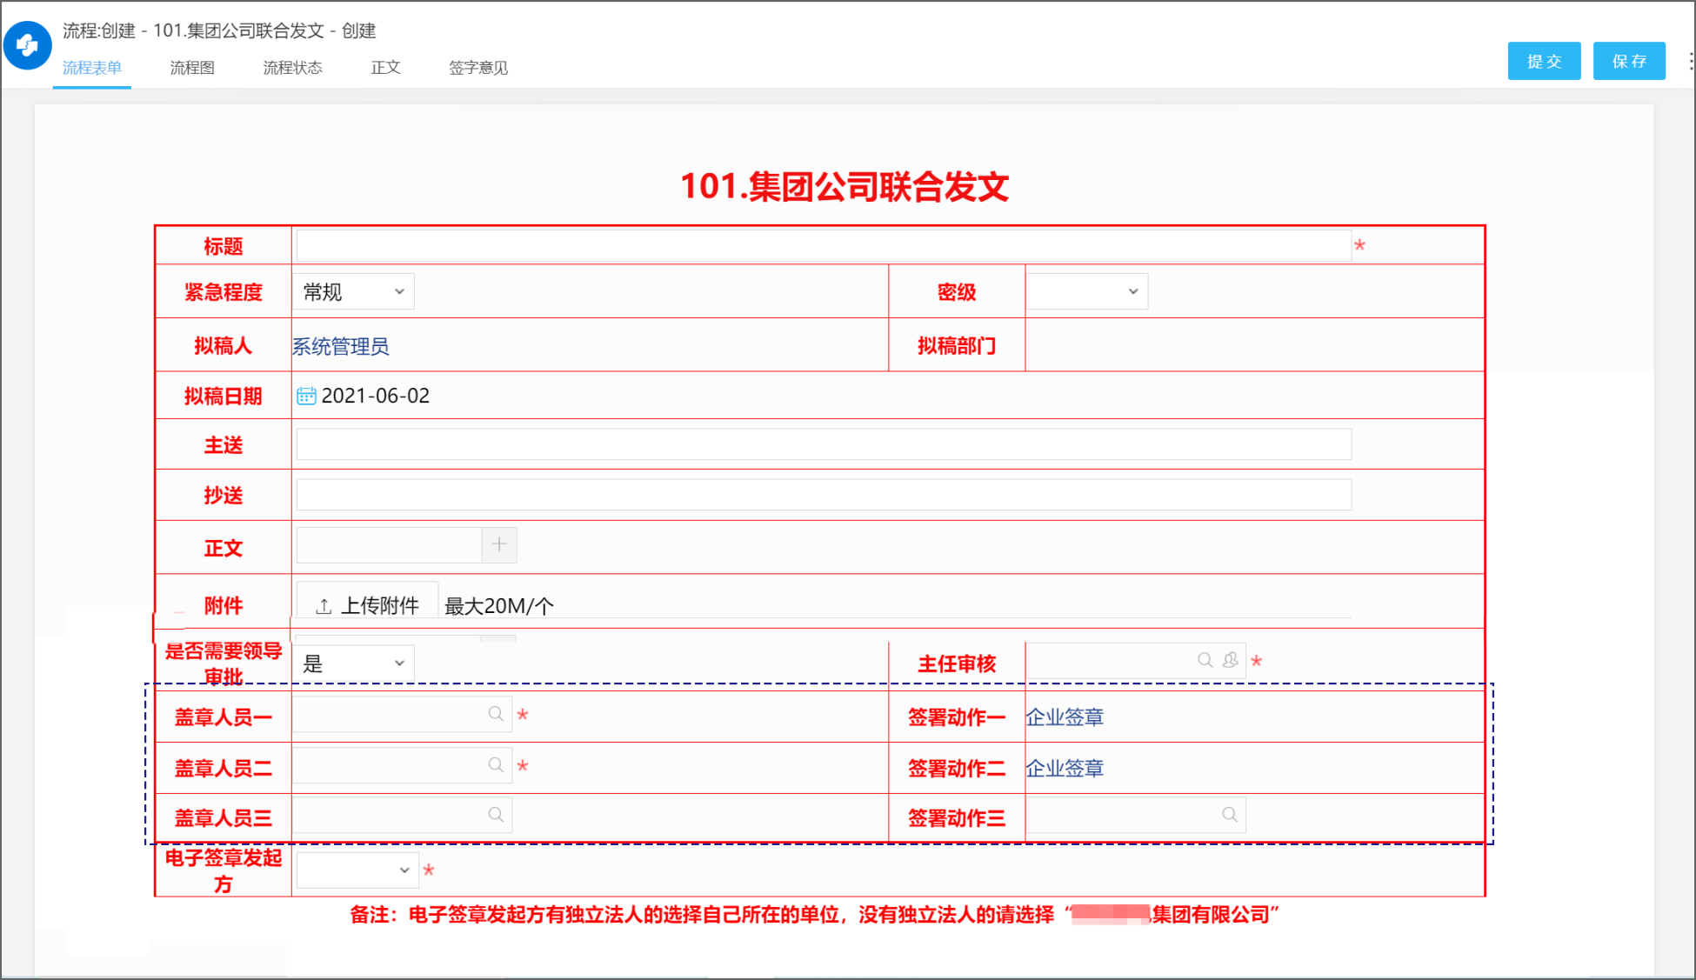
Task: Click the 盖章人员三 input field
Action: pyautogui.click(x=402, y=815)
